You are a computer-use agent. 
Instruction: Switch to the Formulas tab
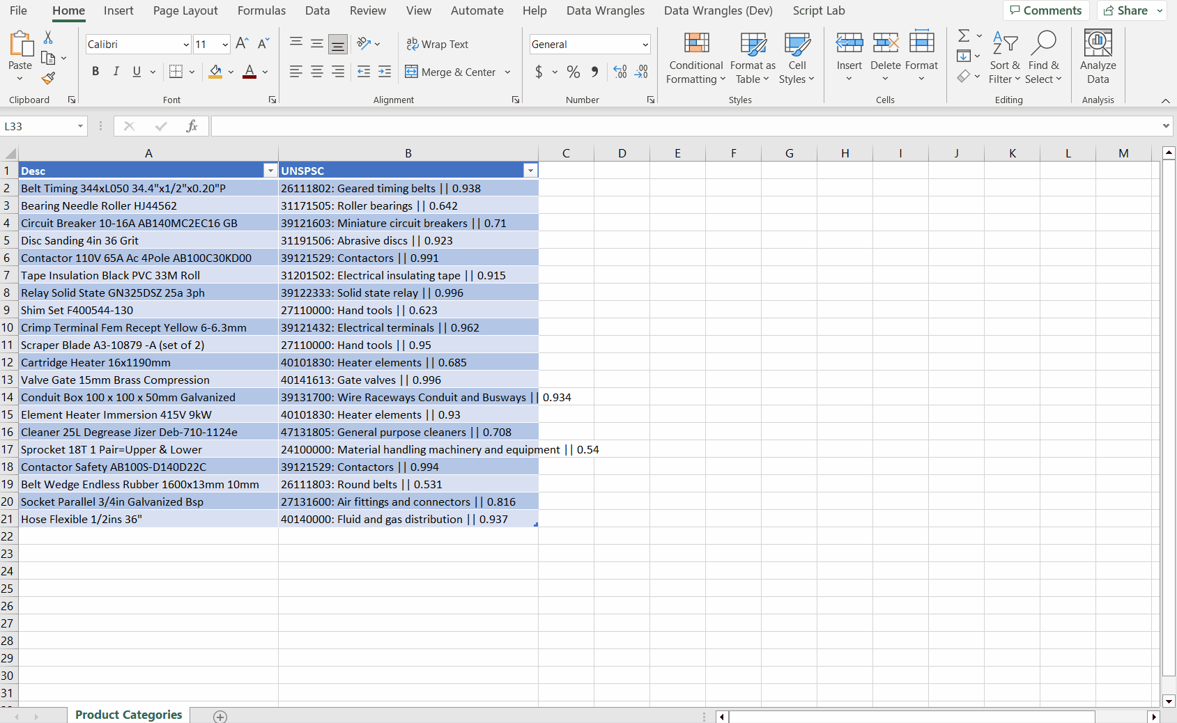point(261,10)
